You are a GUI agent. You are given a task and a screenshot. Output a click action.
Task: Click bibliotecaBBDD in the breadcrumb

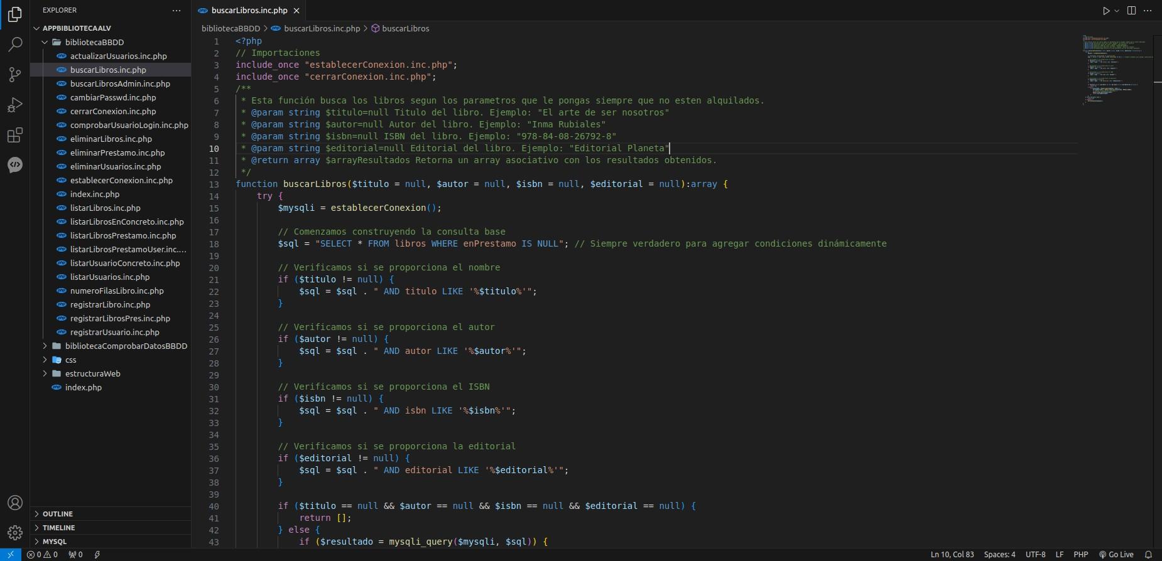tap(231, 28)
